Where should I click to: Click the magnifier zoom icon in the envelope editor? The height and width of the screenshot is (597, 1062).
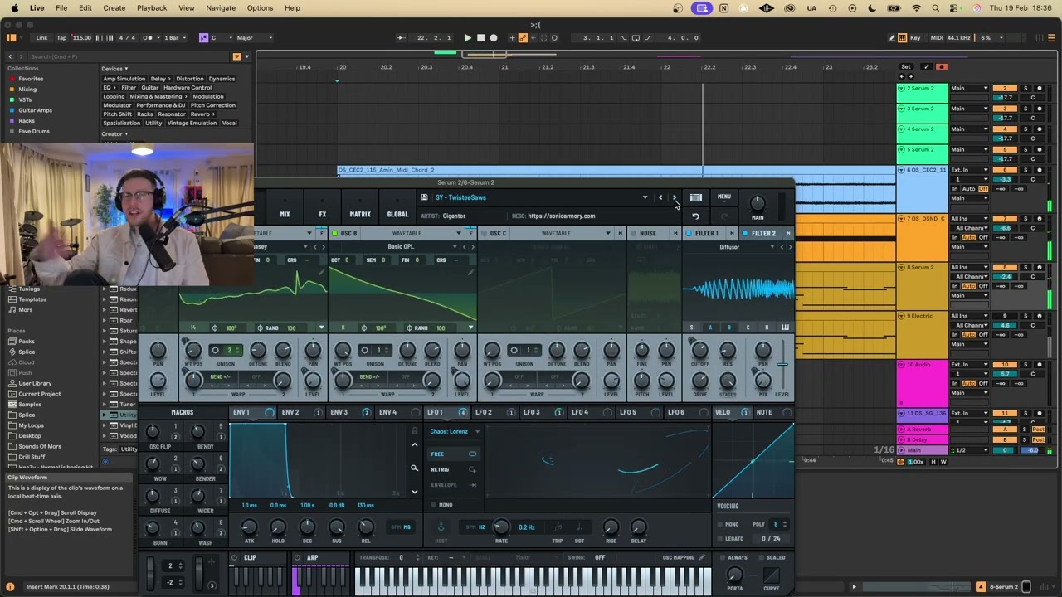[415, 468]
